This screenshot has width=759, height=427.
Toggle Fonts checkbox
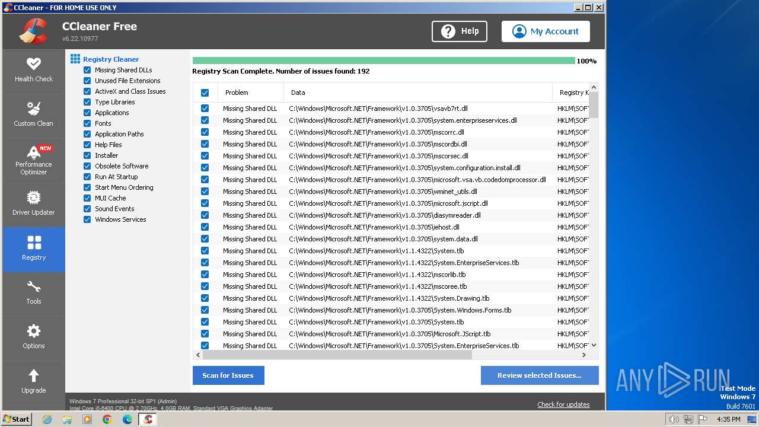tap(87, 123)
